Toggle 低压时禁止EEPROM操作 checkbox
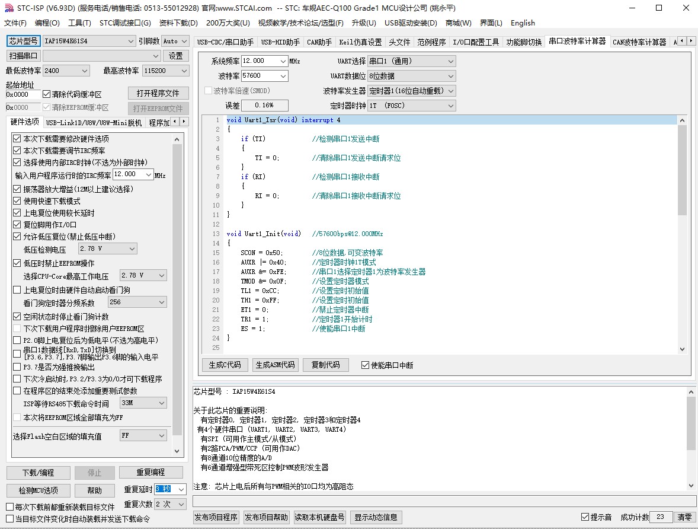The width and height of the screenshot is (698, 529). 17,263
